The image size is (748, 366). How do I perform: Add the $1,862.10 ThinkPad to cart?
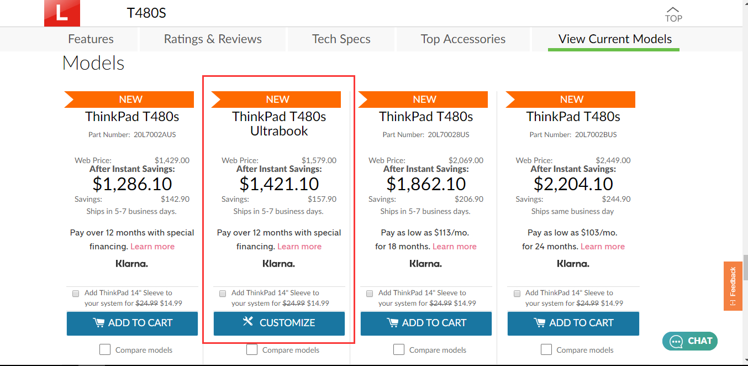(426, 323)
